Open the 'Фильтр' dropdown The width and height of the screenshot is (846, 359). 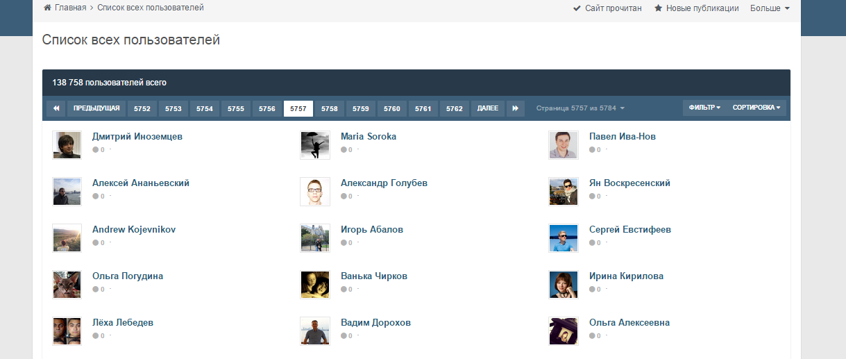click(x=704, y=108)
